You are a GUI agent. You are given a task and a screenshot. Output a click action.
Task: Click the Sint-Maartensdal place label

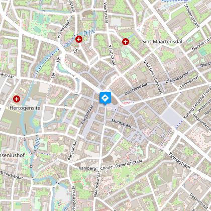click(x=162, y=42)
